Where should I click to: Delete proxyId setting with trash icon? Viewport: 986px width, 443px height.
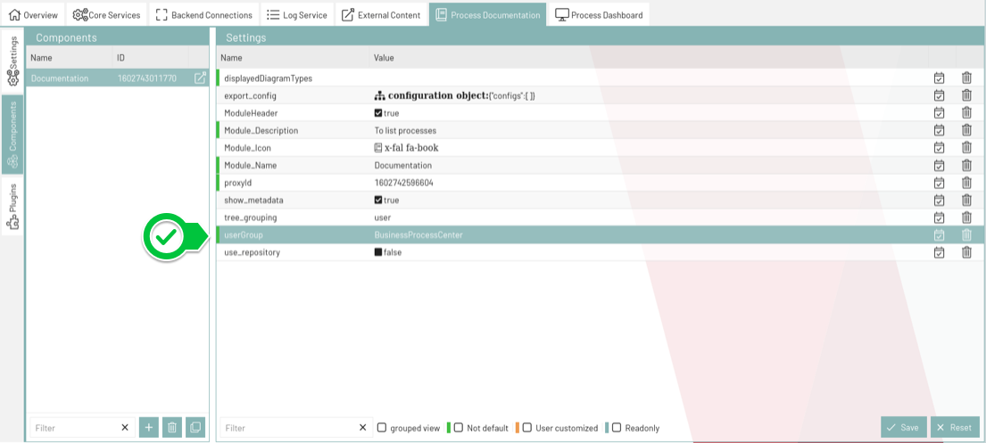point(966,183)
